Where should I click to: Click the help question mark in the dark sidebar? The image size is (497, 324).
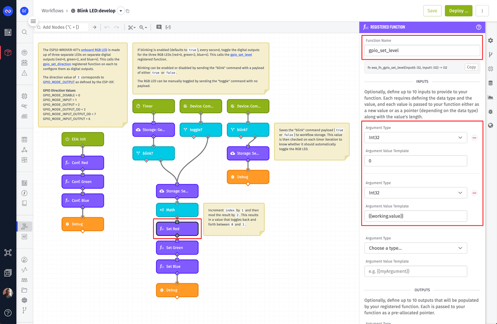coord(8,313)
